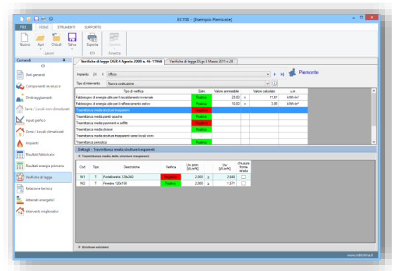Click Esporta RTF printer icon
The width and height of the screenshot is (397, 271).
point(92,37)
